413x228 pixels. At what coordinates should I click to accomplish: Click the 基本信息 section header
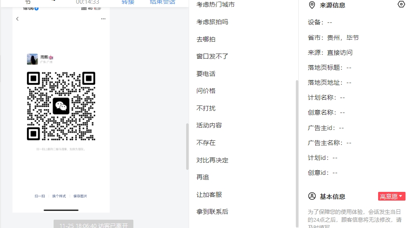click(x=332, y=196)
